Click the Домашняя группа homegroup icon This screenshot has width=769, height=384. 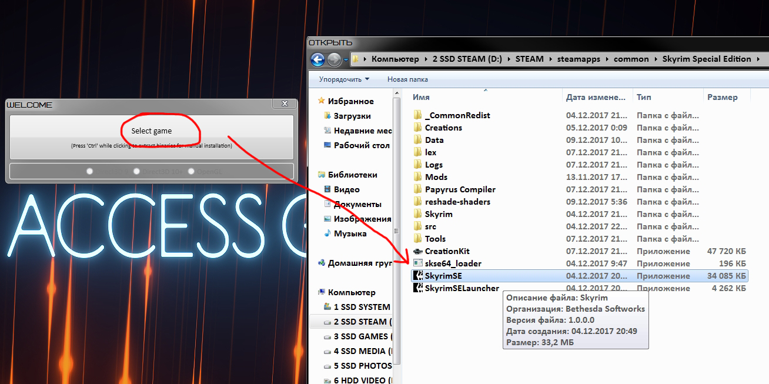(x=321, y=263)
